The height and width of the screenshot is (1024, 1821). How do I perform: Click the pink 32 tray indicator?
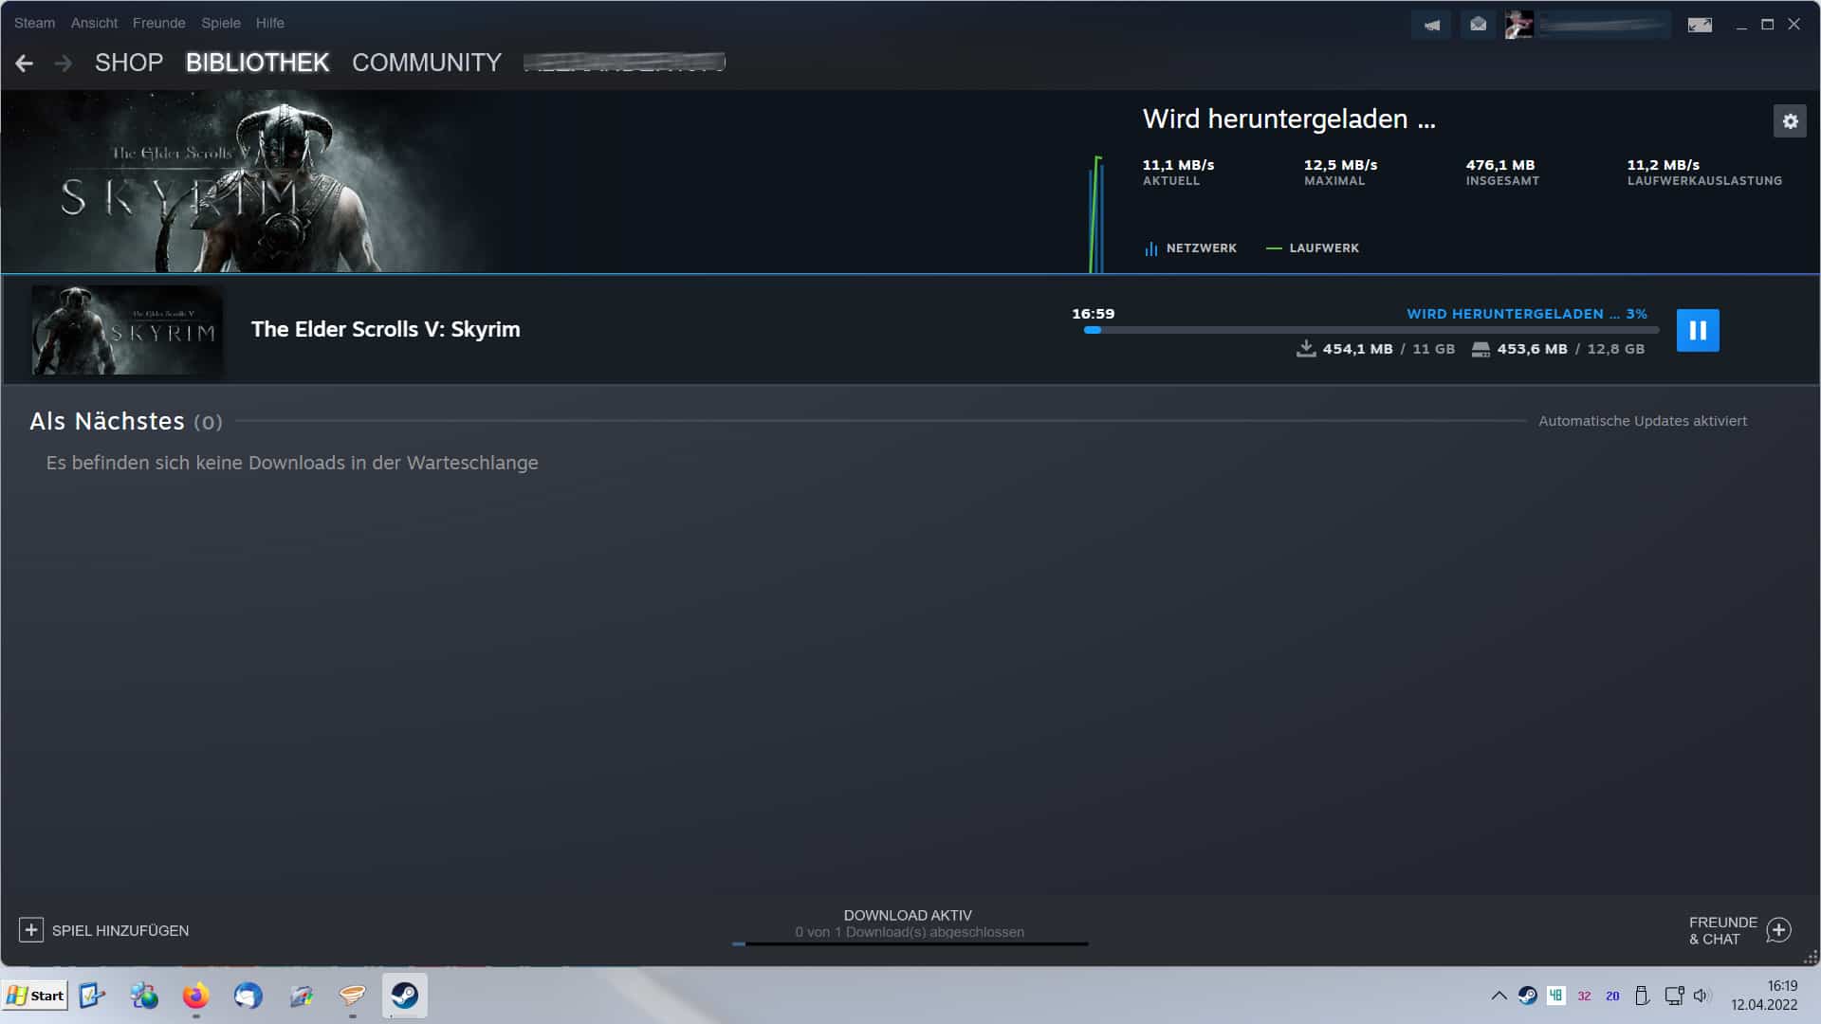1584,997
